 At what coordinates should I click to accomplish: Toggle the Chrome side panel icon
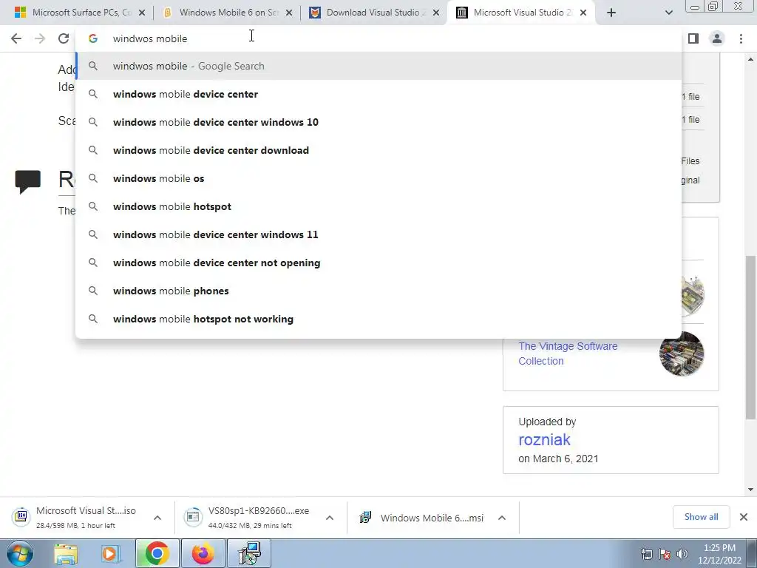click(x=693, y=38)
